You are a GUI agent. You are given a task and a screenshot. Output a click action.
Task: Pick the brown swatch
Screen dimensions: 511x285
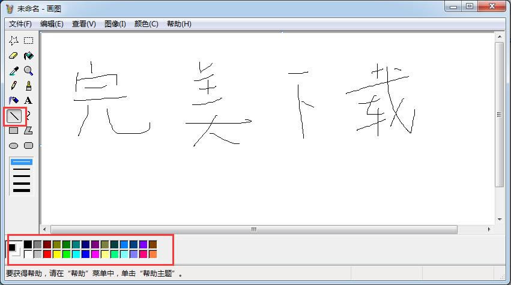tap(153, 244)
